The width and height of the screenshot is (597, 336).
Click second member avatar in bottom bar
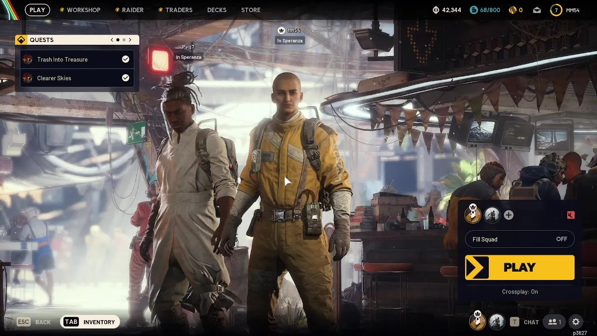coord(497,322)
